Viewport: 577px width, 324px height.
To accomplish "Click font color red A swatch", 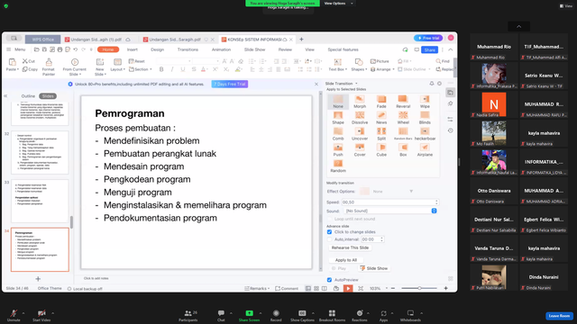I will point(203,69).
